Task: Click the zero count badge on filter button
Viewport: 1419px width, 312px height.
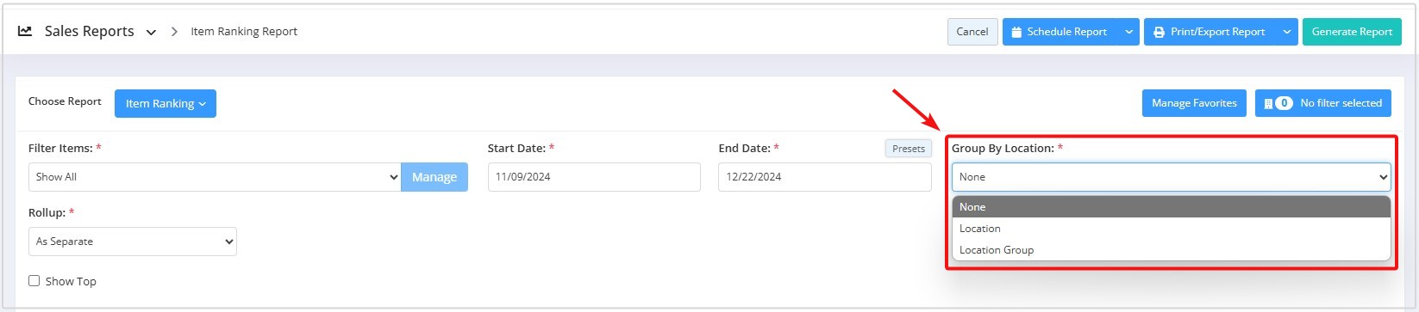Action: (1284, 103)
